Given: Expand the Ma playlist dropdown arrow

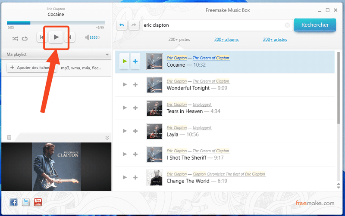Looking at the screenshot, I should 107,55.
